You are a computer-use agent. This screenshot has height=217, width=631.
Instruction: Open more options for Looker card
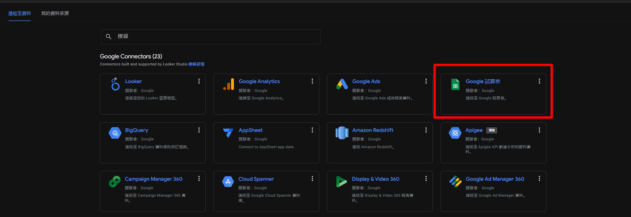(x=199, y=81)
